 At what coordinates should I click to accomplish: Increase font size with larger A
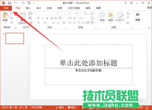[54, 23]
